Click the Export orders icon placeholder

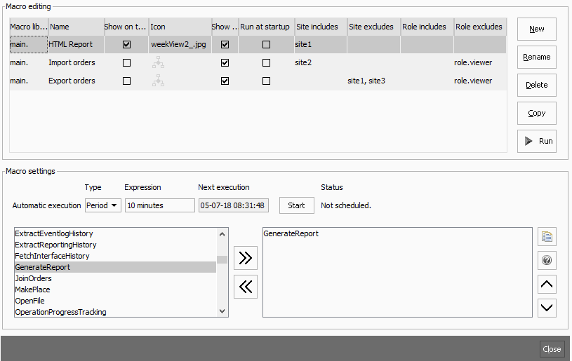158,81
